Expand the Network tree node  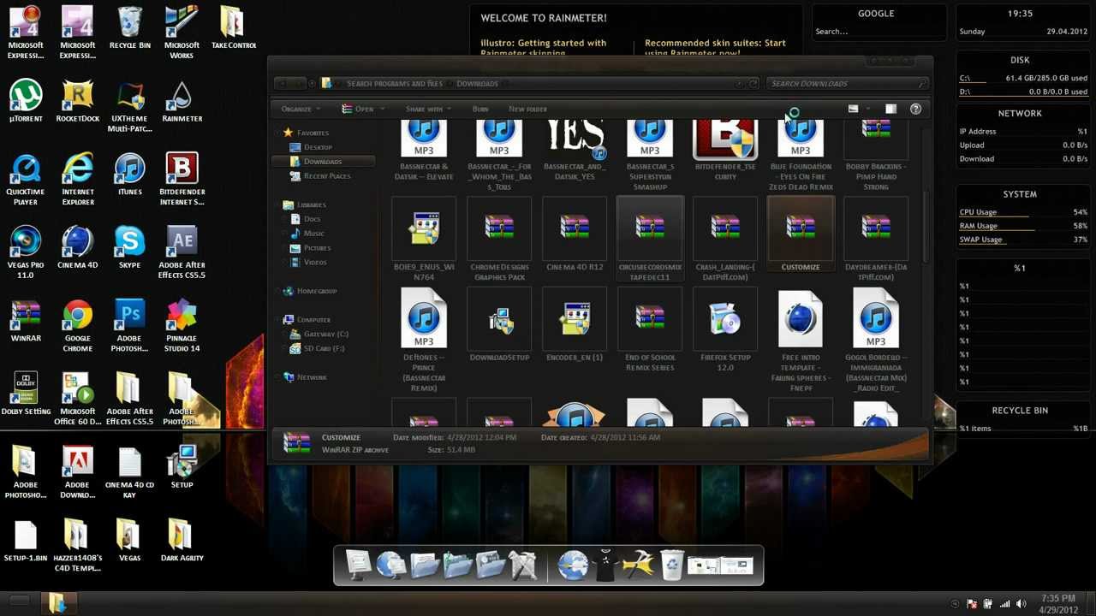(277, 376)
